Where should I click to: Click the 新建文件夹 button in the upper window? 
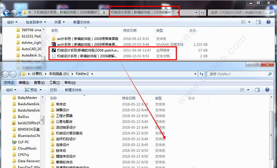tap(81, 22)
